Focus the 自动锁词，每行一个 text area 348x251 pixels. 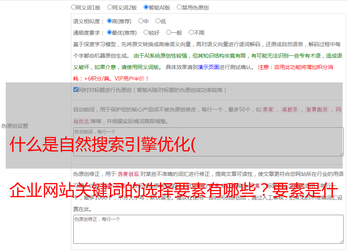pyautogui.click(x=209, y=142)
